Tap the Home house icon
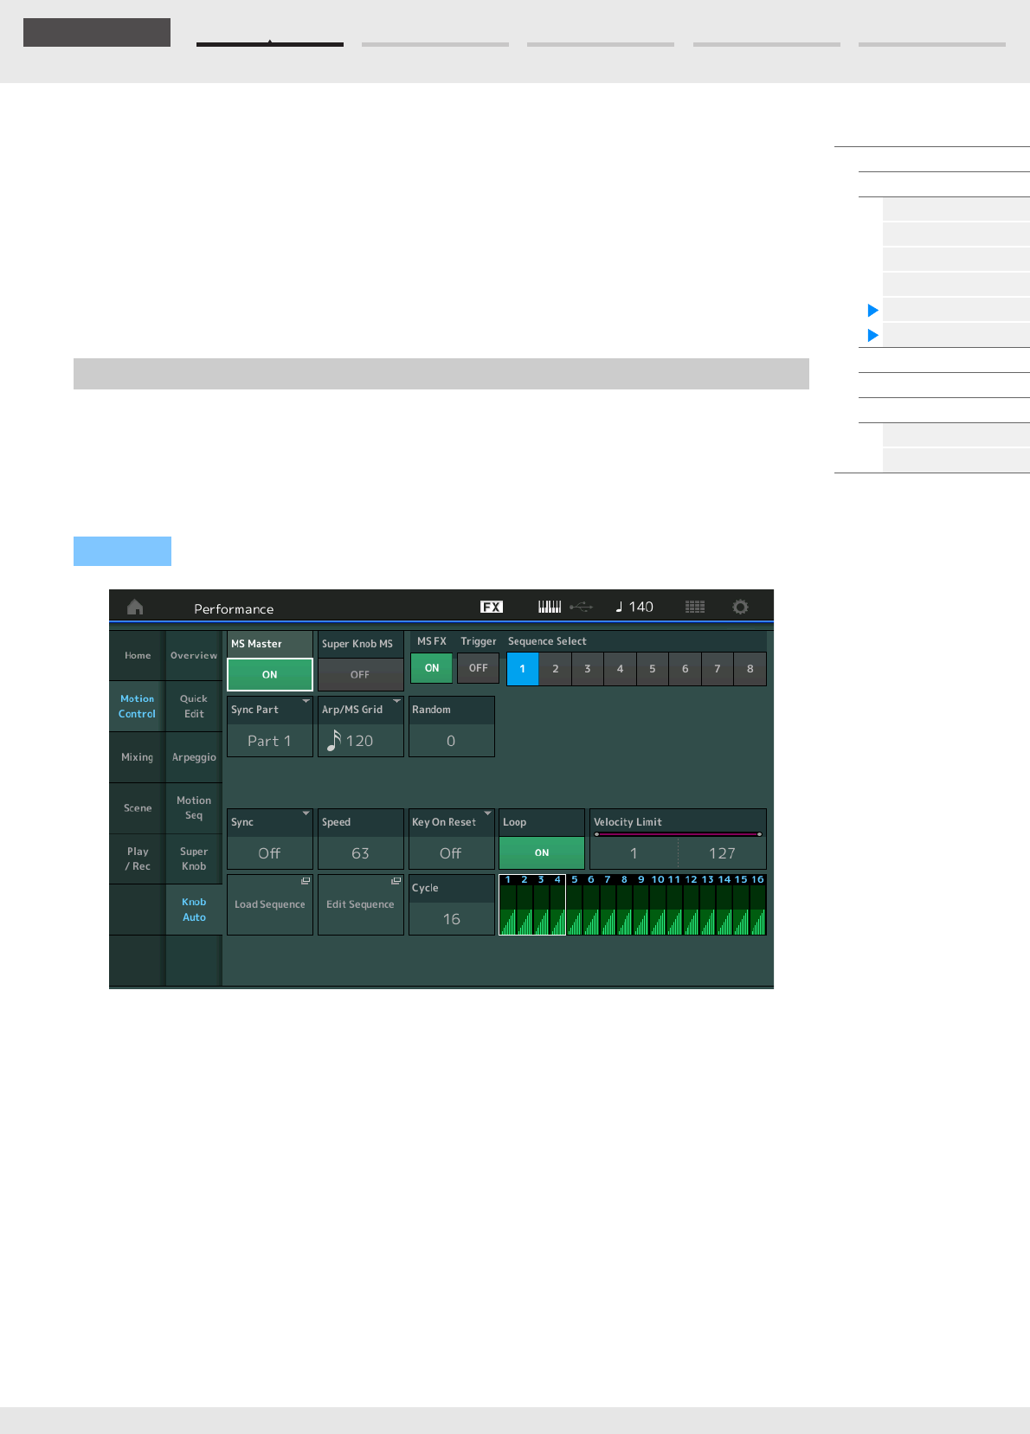The width and height of the screenshot is (1030, 1434). coord(135,608)
